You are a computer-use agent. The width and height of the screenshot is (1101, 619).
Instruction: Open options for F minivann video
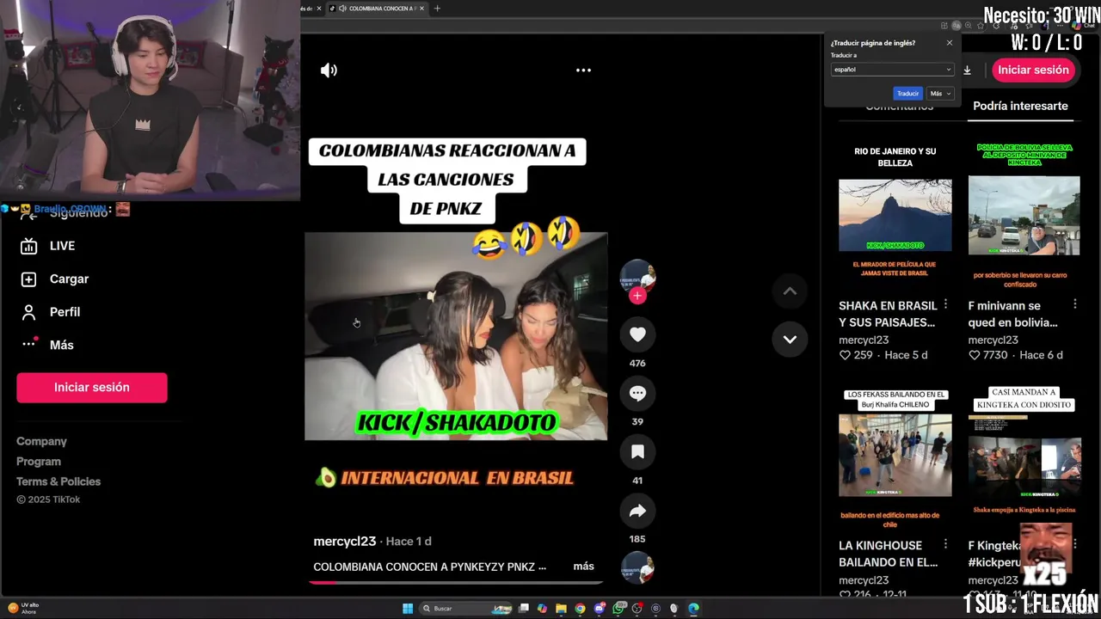point(1074,304)
